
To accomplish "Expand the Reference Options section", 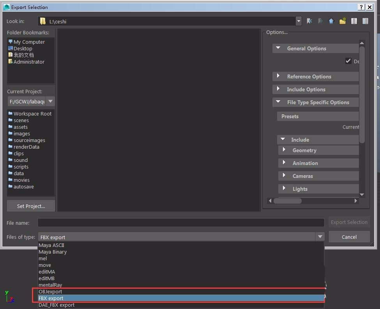I will [316, 76].
